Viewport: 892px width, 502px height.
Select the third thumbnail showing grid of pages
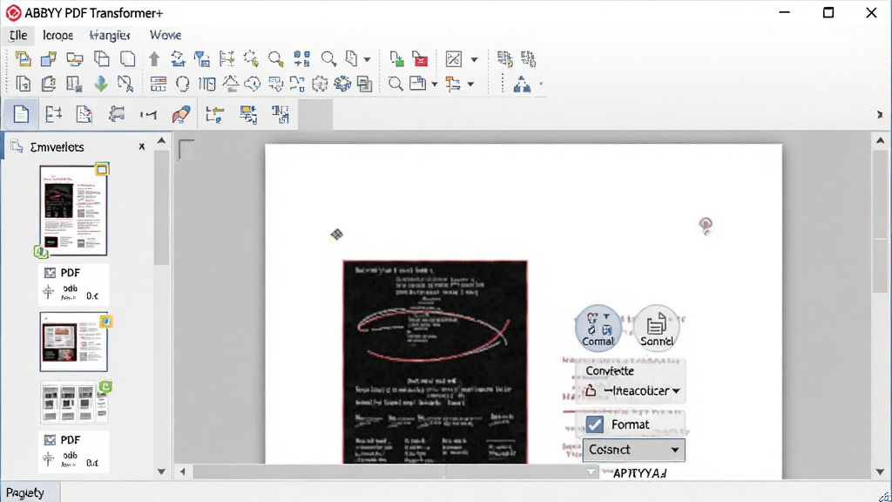[x=74, y=403]
